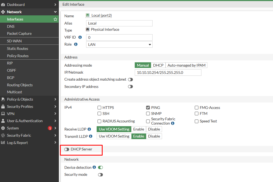Expand the User & Authentication chevron

55,121
